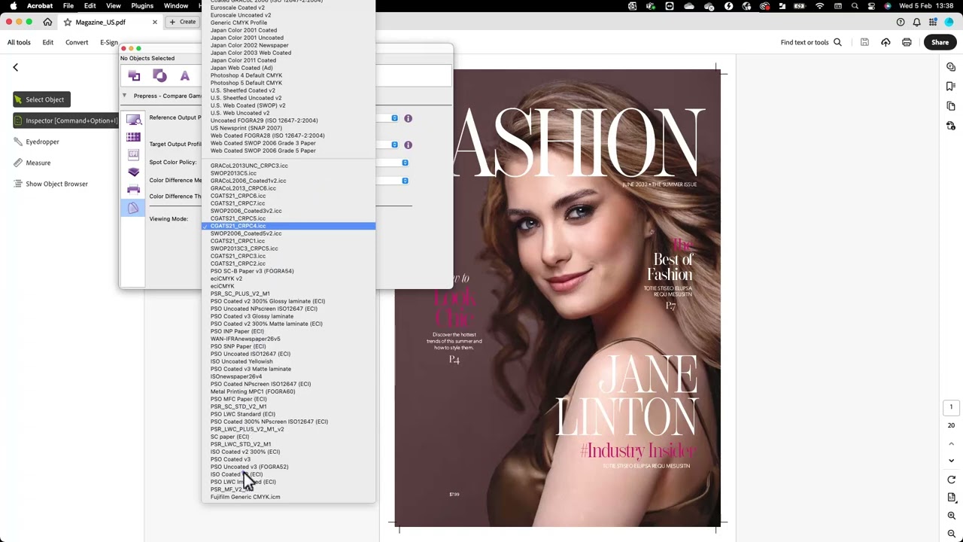
Task: Open the layers stack inspector icon
Action: pyautogui.click(x=133, y=172)
